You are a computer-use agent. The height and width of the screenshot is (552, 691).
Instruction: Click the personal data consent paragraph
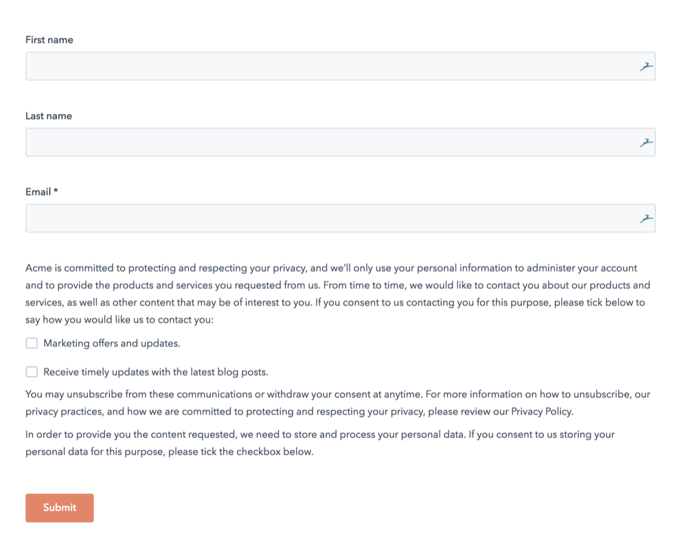point(319,443)
